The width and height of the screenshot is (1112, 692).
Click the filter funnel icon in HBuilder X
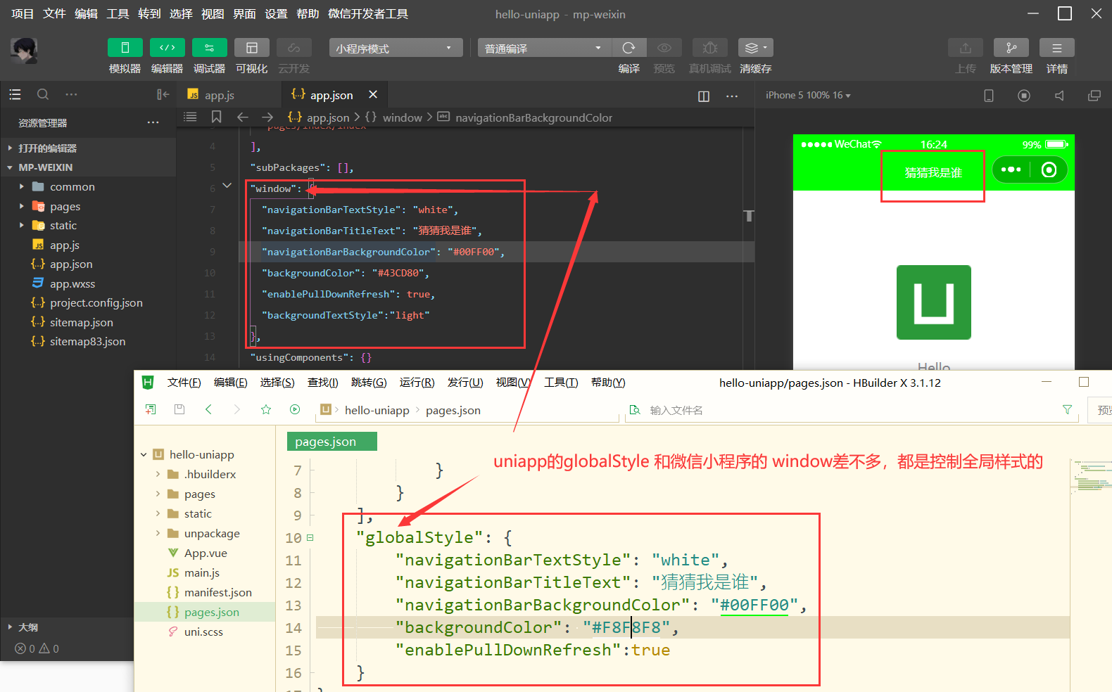click(x=1067, y=409)
